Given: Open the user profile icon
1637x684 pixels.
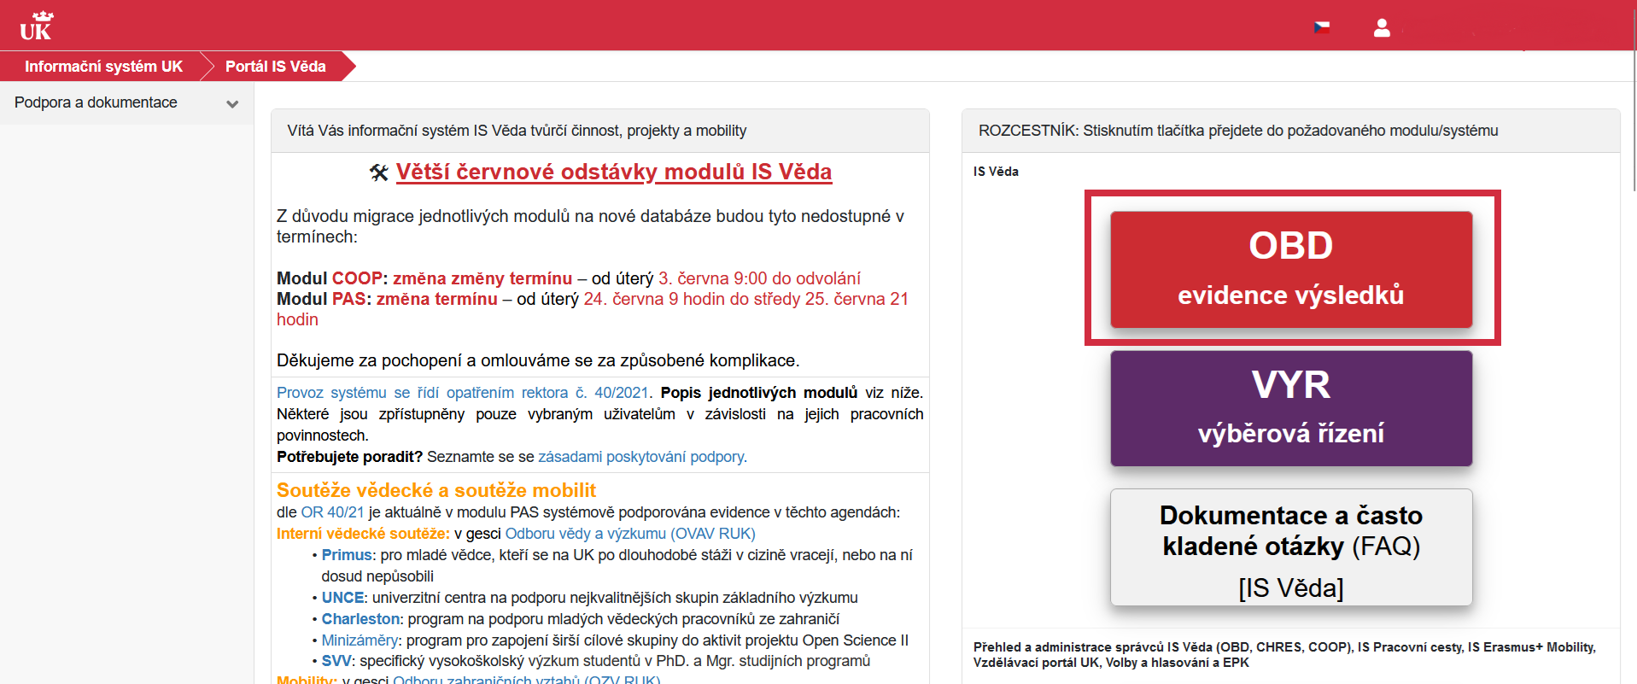Looking at the screenshot, I should (1382, 27).
